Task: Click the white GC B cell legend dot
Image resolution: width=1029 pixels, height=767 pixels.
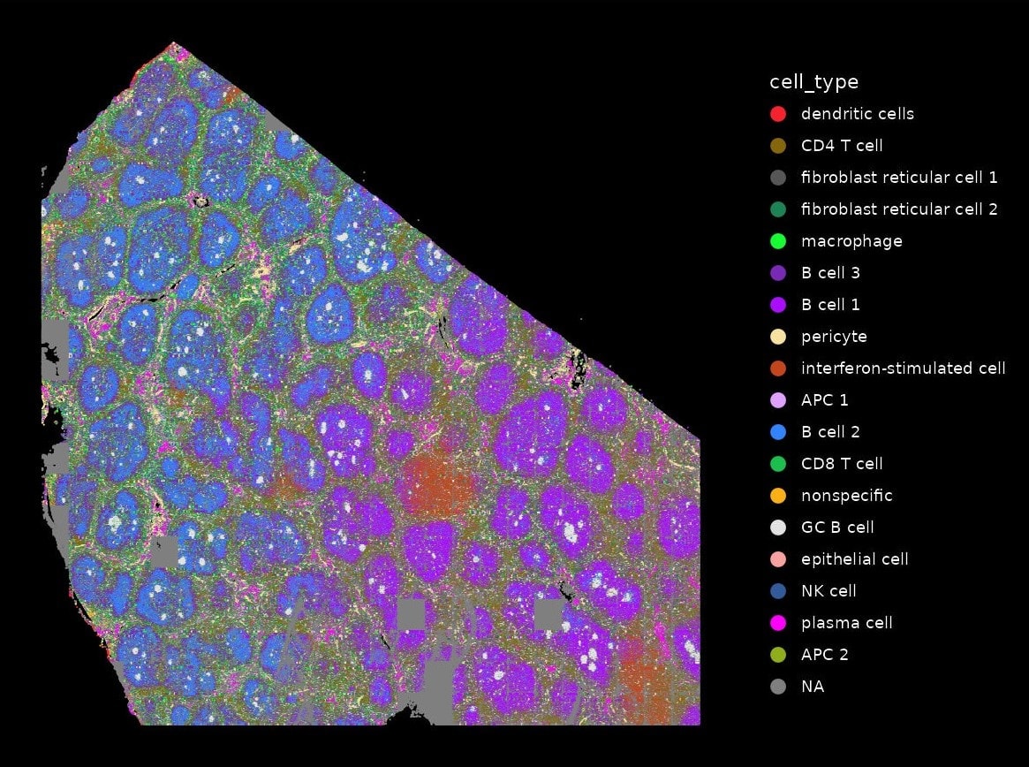Action: pyautogui.click(x=777, y=528)
